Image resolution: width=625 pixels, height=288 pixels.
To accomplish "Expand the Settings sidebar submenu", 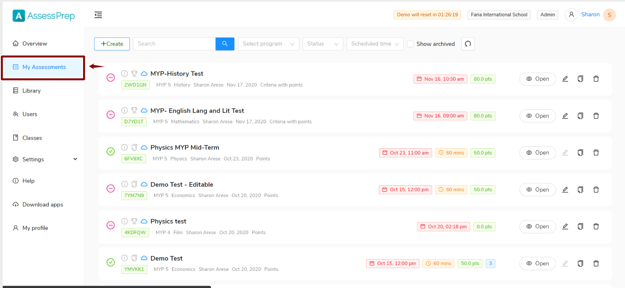I will click(75, 159).
